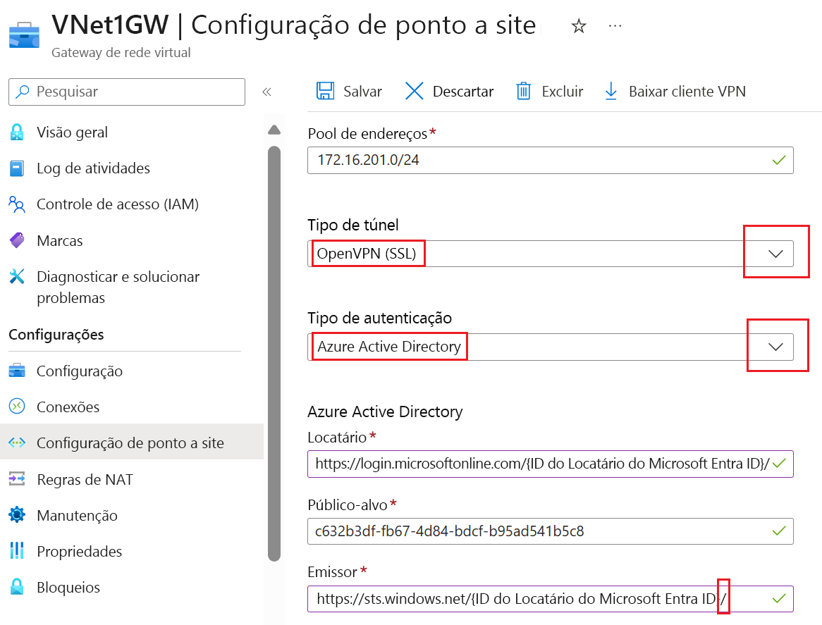
Task: Click the Gateway de rede virtual subtitle
Action: pos(121,52)
